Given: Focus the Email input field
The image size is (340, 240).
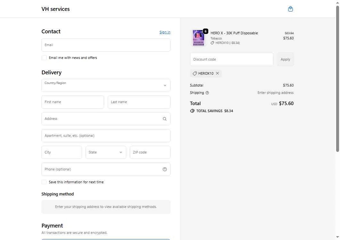Looking at the screenshot, I should (106, 45).
